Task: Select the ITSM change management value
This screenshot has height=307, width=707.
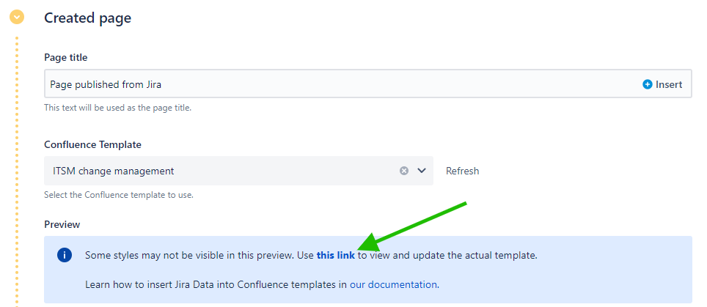Action: 114,171
